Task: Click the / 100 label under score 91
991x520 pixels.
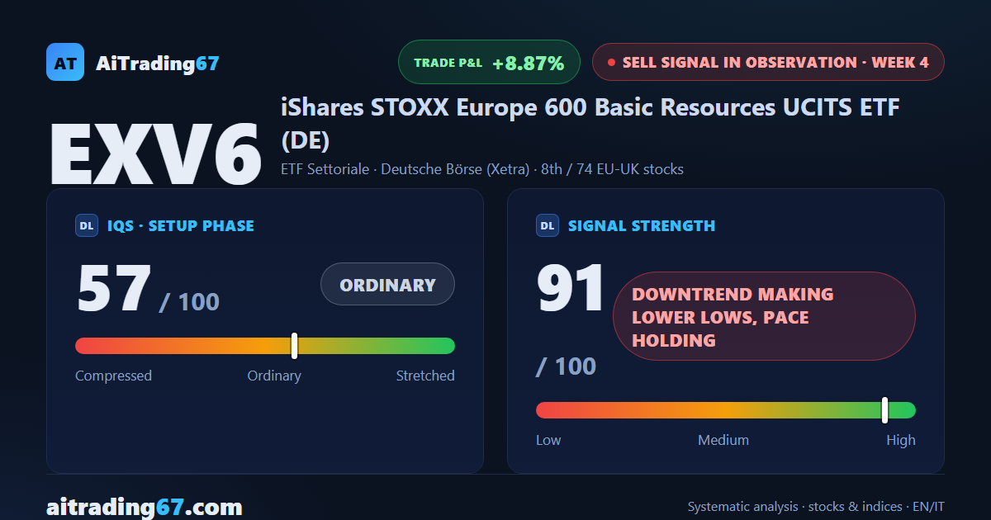Action: point(566,366)
